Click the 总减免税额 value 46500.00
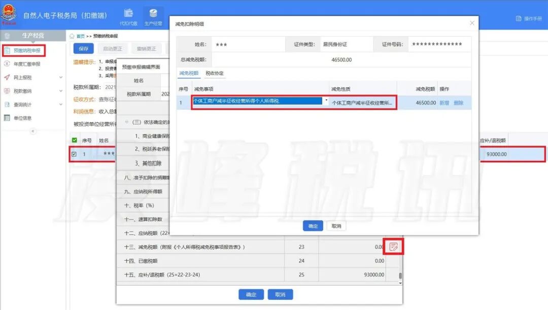548x310 pixels. point(341,60)
